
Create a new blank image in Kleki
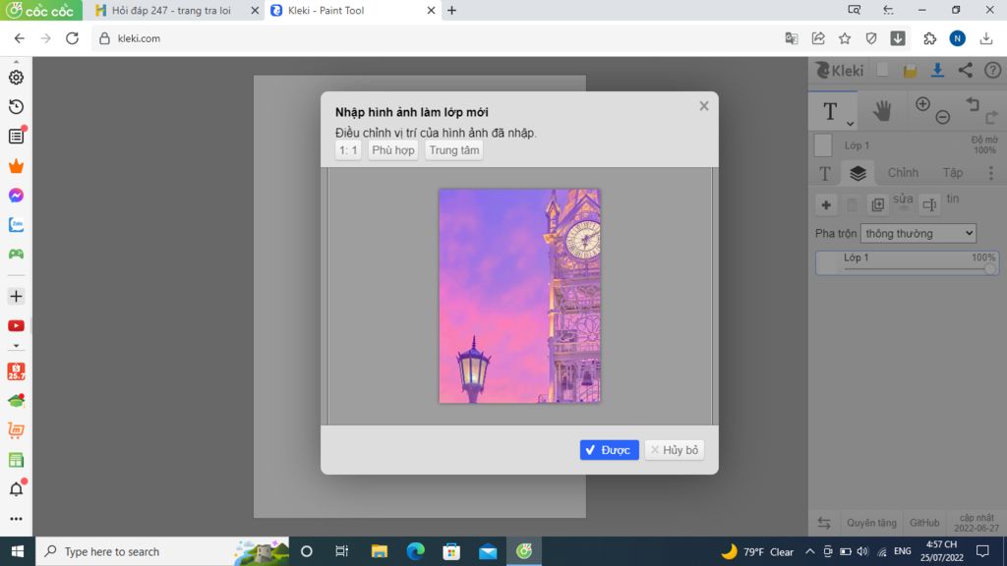882,70
